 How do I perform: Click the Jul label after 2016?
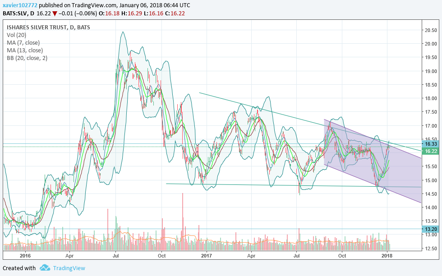(x=115, y=256)
